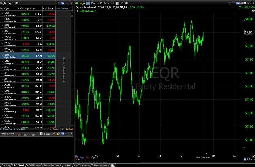Click the chart templates icon in toolbar
Viewport: 255px width, 167px height.
tap(126, 3)
